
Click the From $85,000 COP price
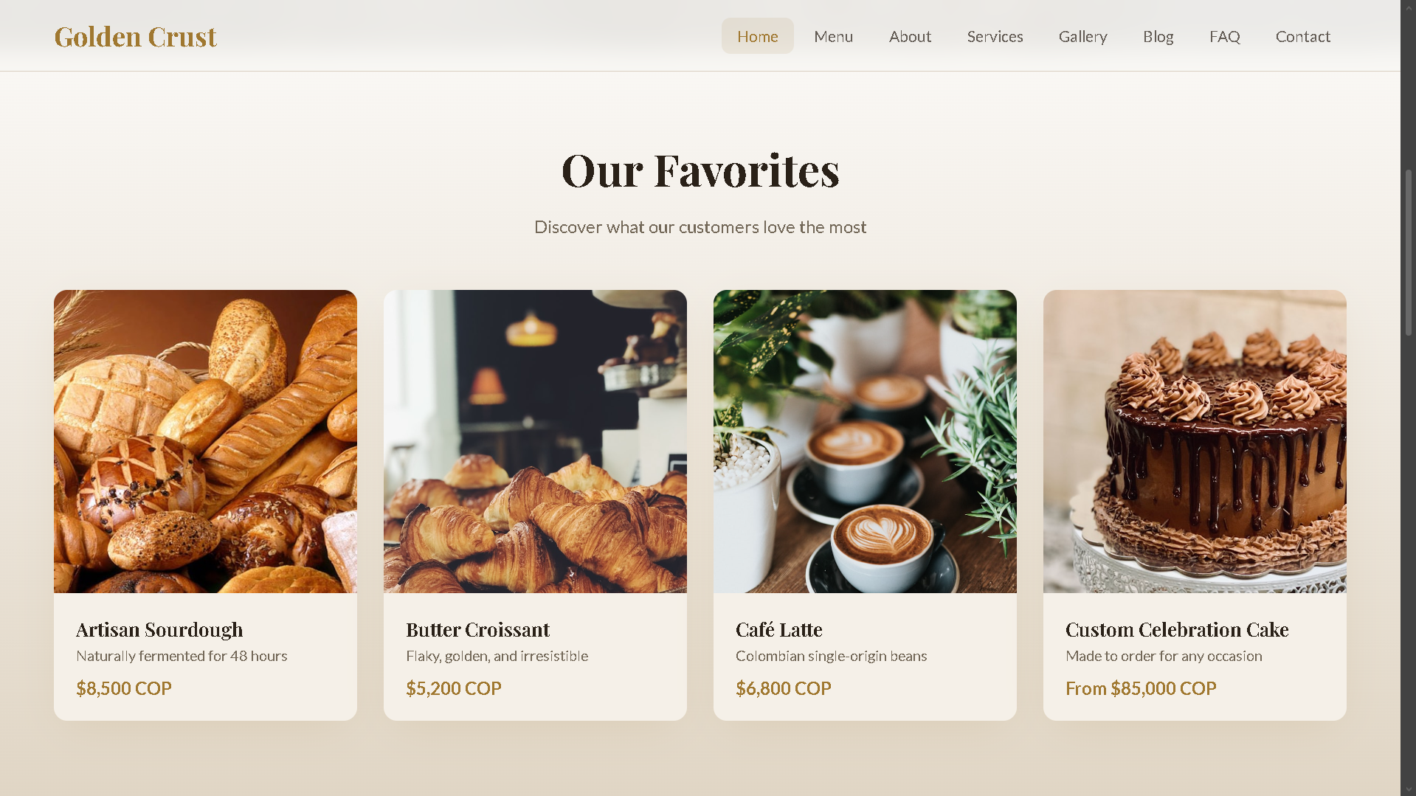pyautogui.click(x=1141, y=688)
